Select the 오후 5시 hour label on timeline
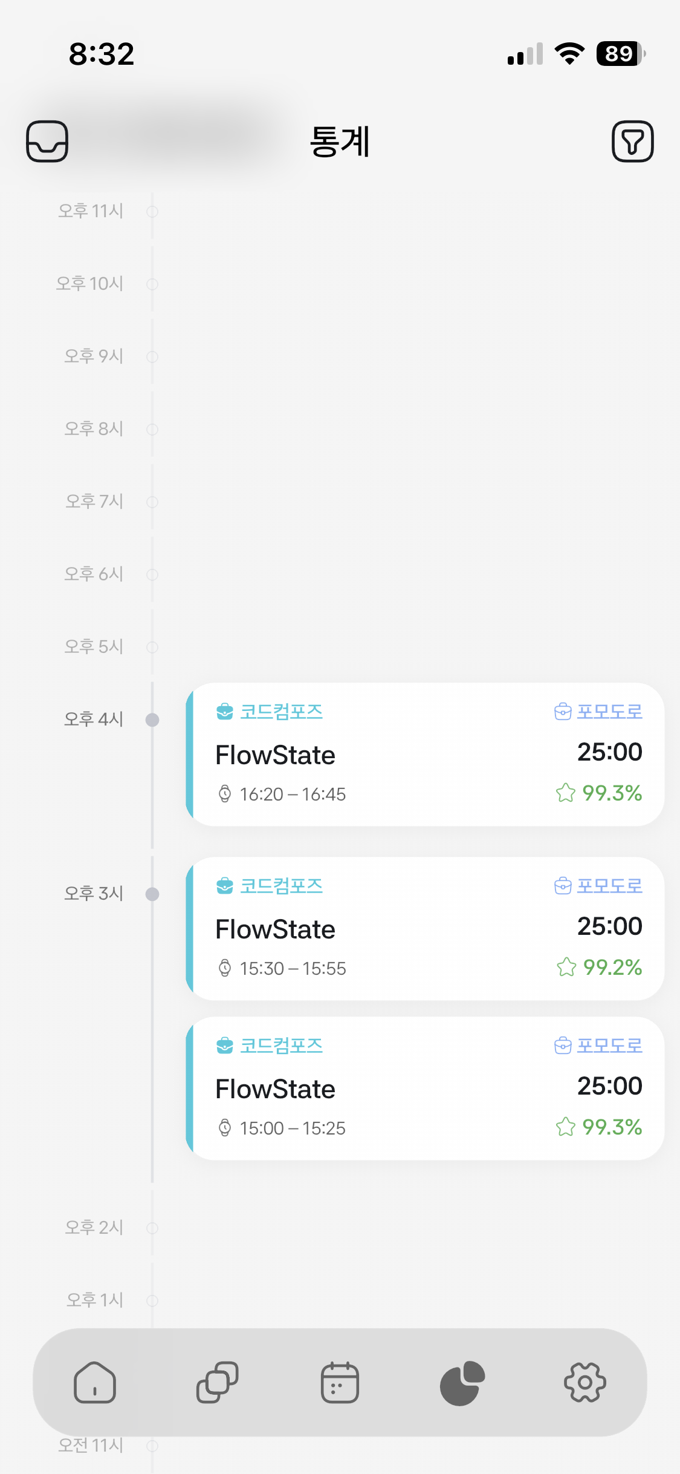This screenshot has width=680, height=1474. 94,647
